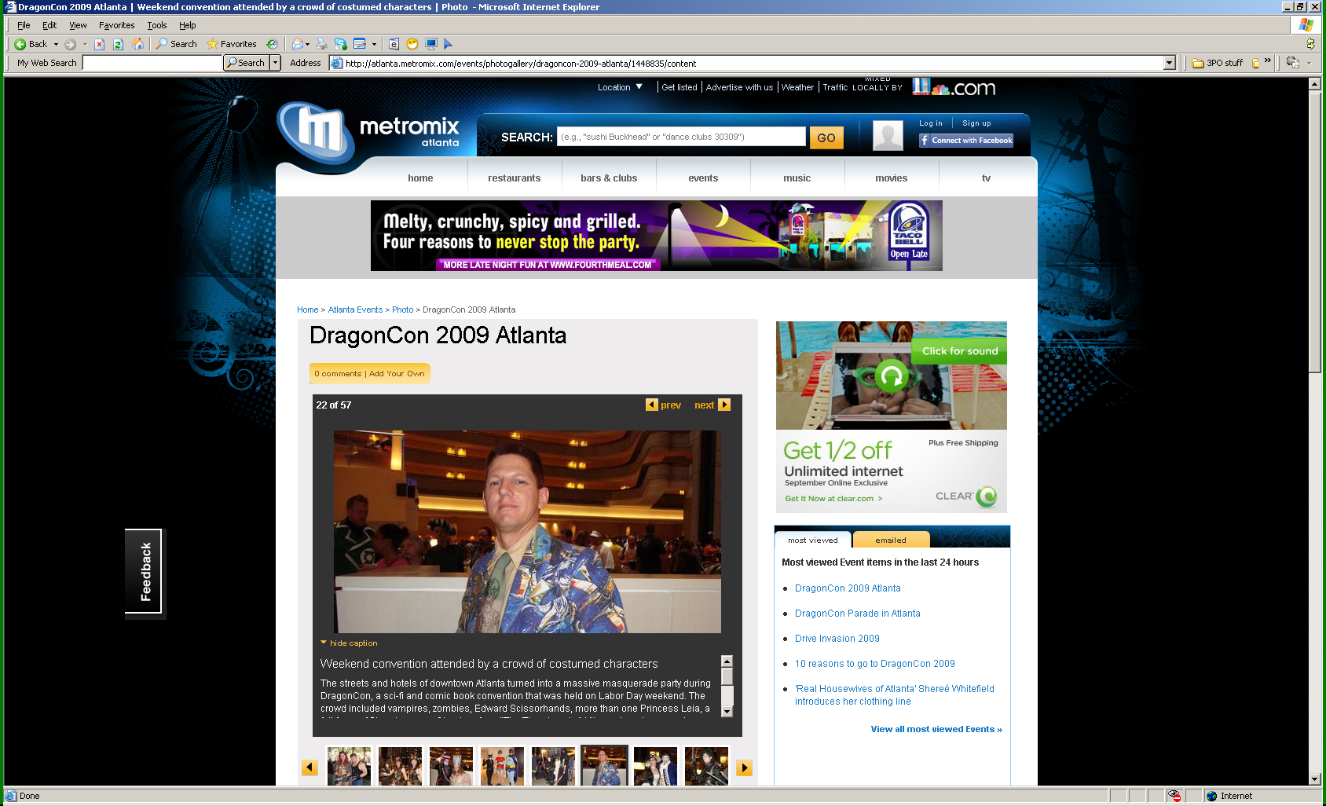Click the Refresh page icon
This screenshot has height=806, width=1326.
coord(119,44)
